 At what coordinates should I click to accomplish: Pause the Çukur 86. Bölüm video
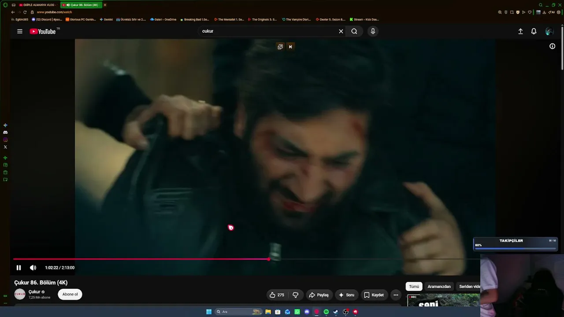pyautogui.click(x=19, y=268)
